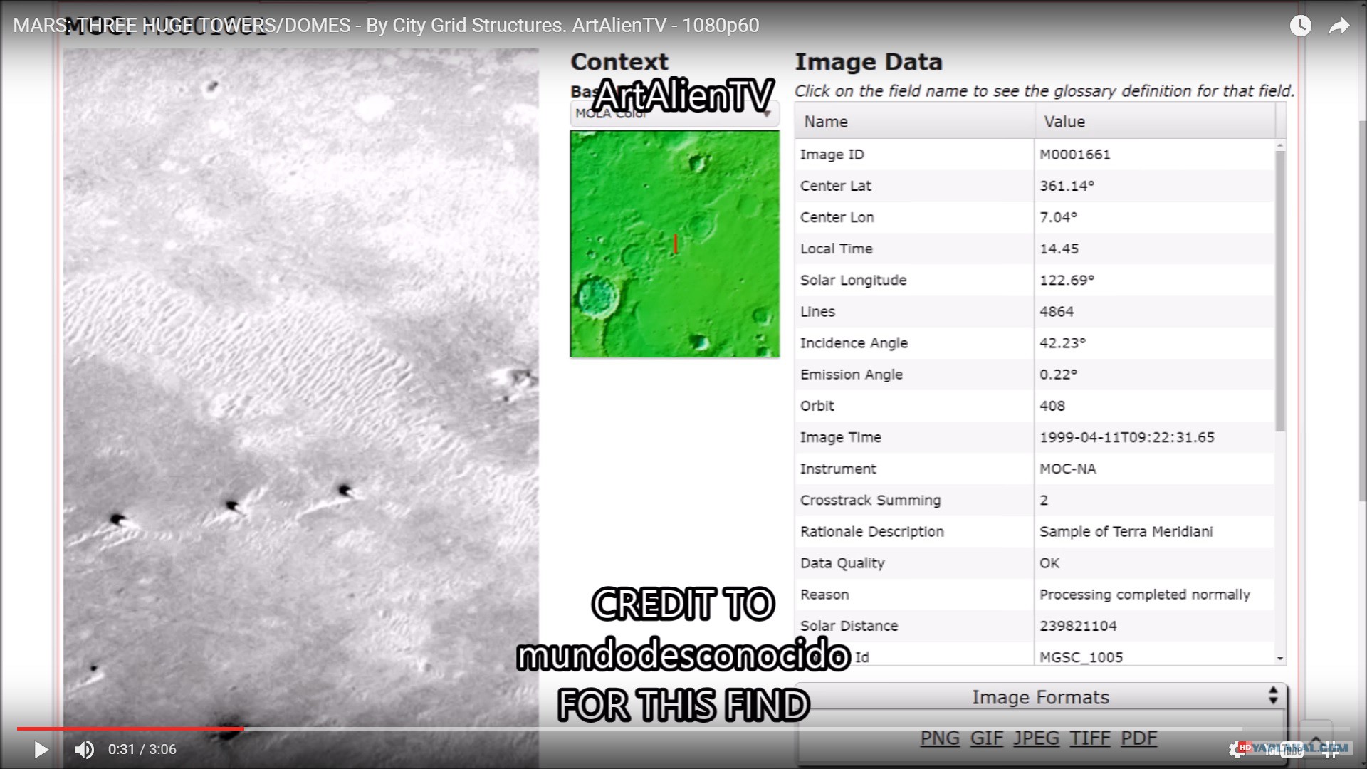1367x769 pixels.
Task: Open glossary for Data Quality field
Action: coord(842,563)
